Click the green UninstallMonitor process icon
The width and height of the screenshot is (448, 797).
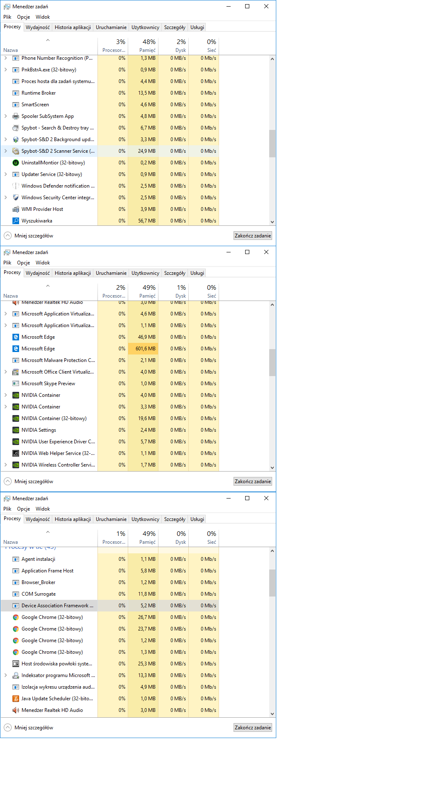[x=16, y=163]
